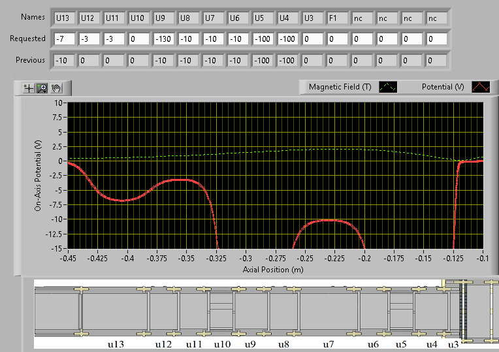Click the u7 electrode in the diagram
Viewport: 499px width, 352px height.
[329, 311]
